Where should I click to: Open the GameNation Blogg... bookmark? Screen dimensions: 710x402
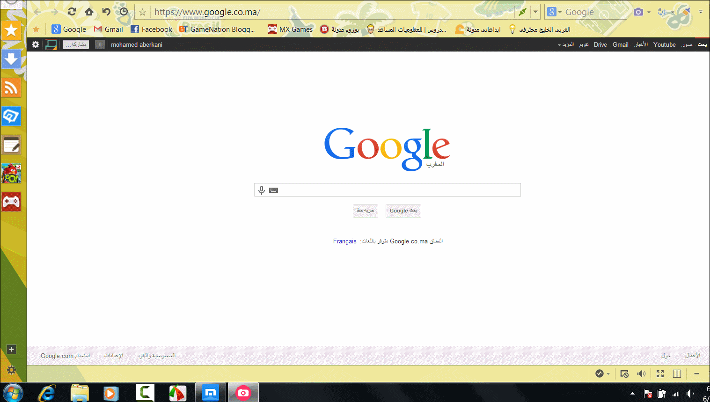(217, 29)
